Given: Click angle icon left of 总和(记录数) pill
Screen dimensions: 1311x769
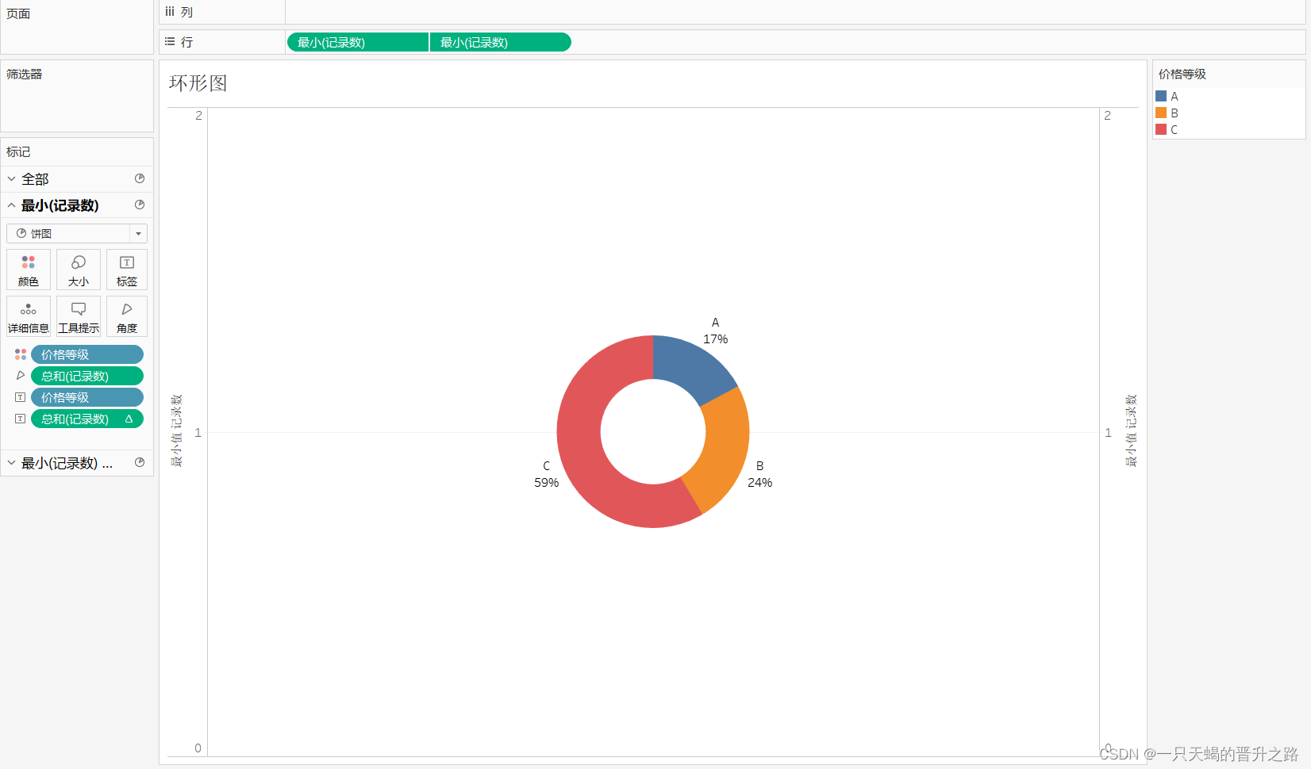Looking at the screenshot, I should click(x=21, y=376).
